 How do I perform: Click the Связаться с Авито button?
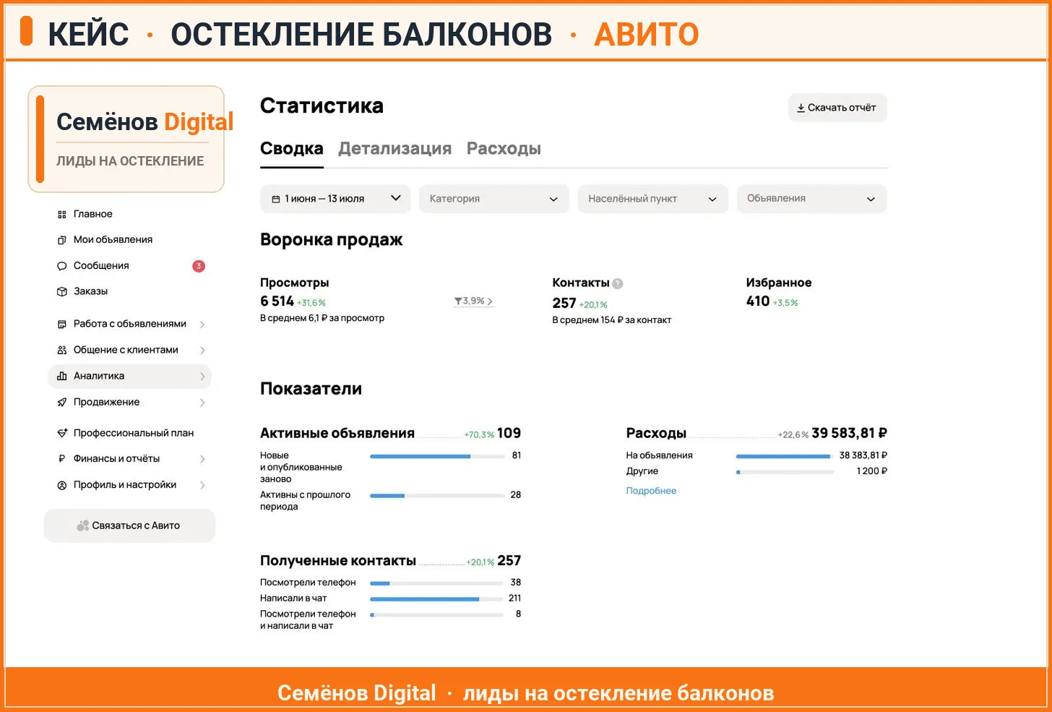coord(129,526)
